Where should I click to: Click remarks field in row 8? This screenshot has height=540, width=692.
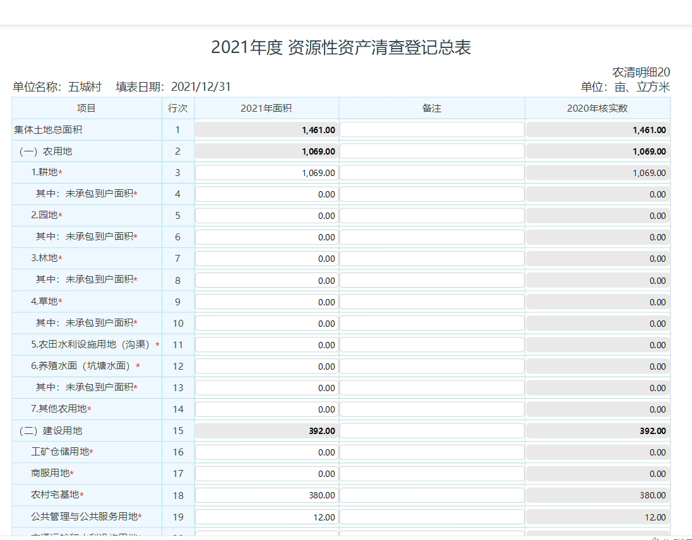click(x=432, y=280)
